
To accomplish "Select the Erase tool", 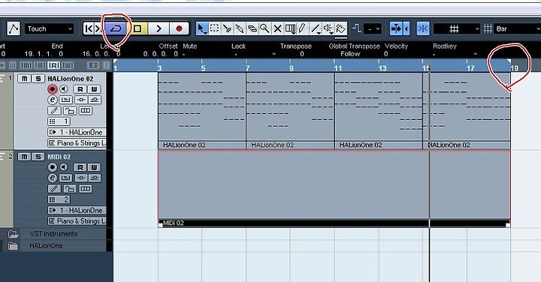I will coord(252,28).
